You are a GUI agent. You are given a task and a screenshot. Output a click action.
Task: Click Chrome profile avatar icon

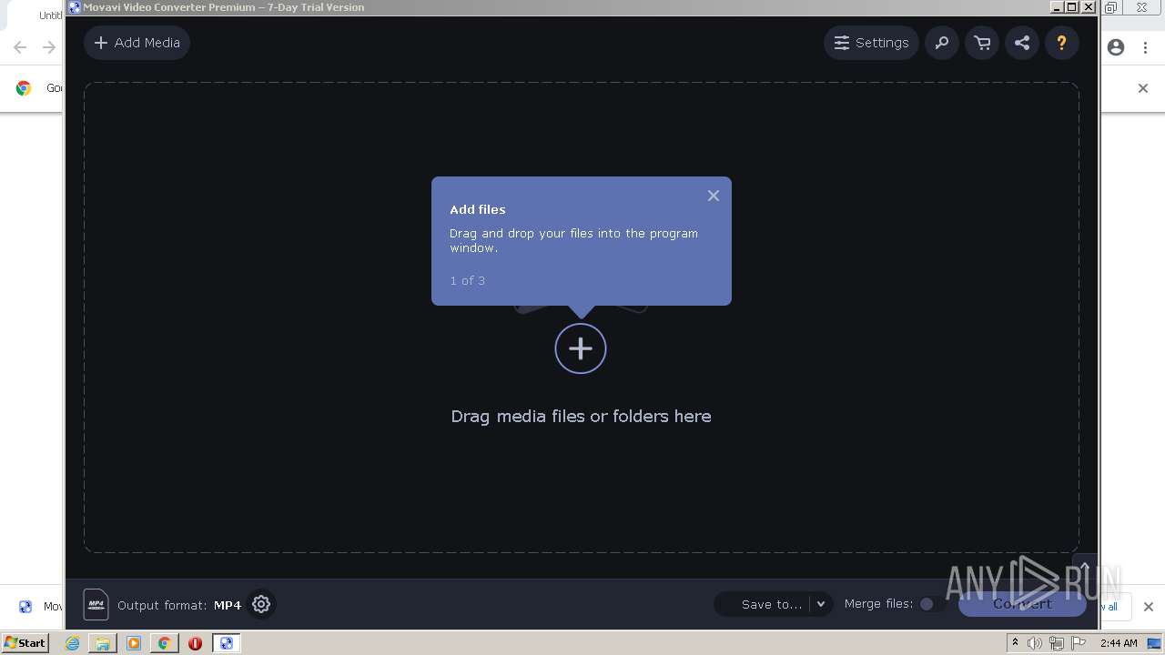coord(1116,47)
